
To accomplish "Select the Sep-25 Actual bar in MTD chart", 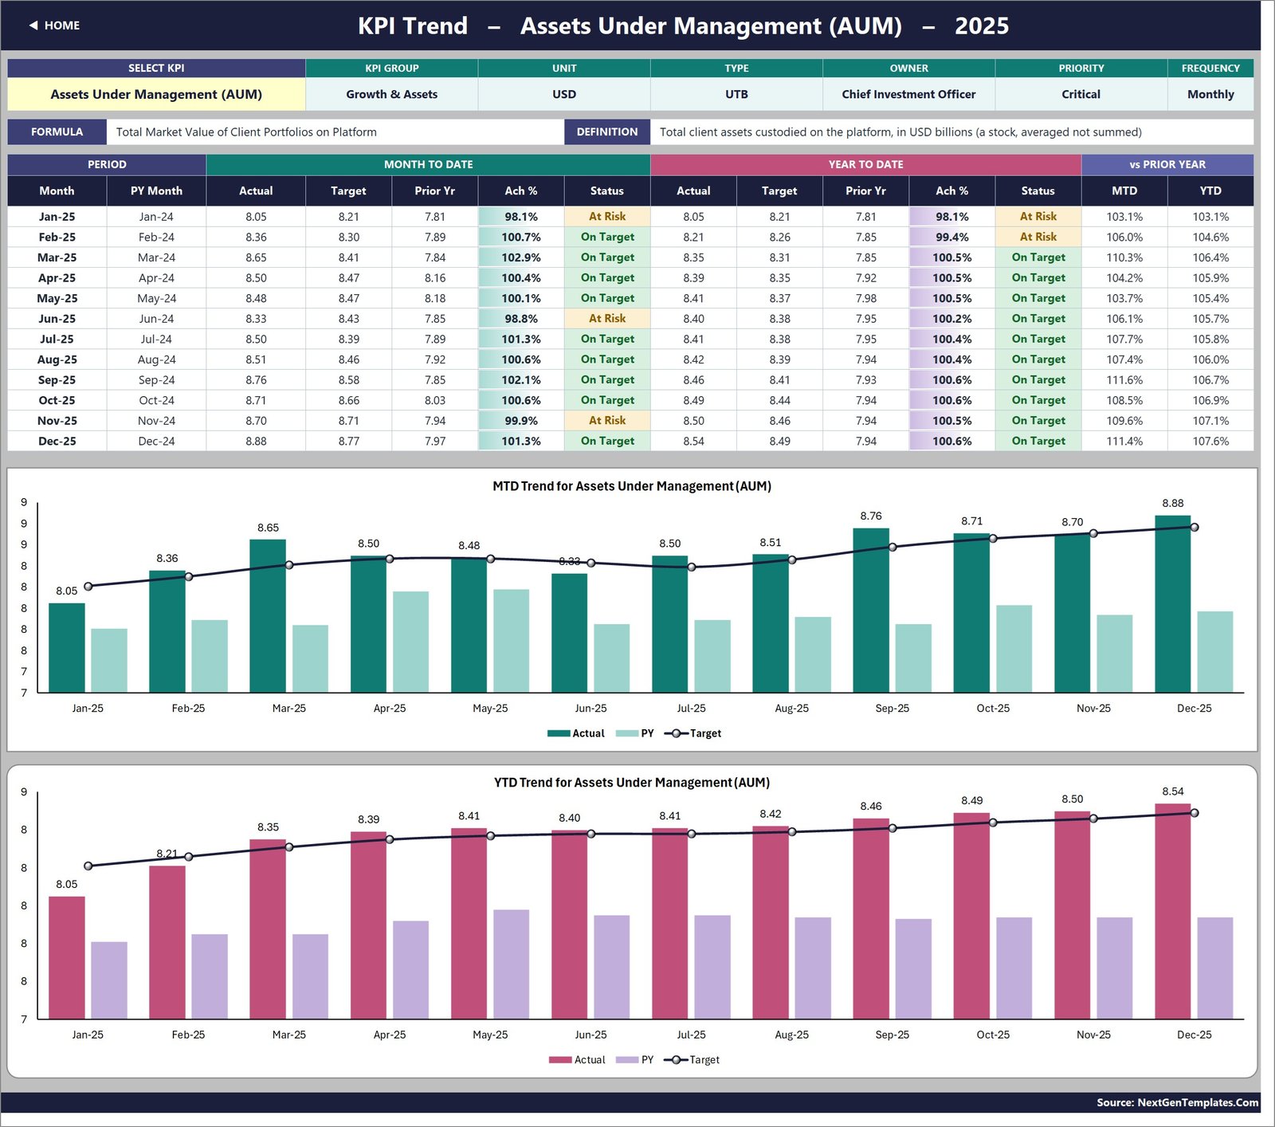I will click(871, 610).
